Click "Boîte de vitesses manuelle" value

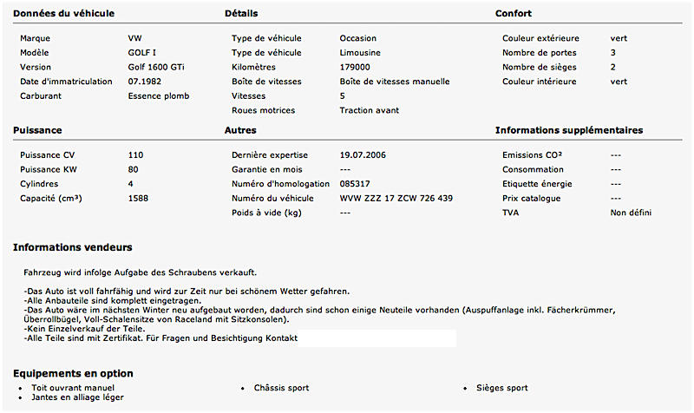[395, 82]
